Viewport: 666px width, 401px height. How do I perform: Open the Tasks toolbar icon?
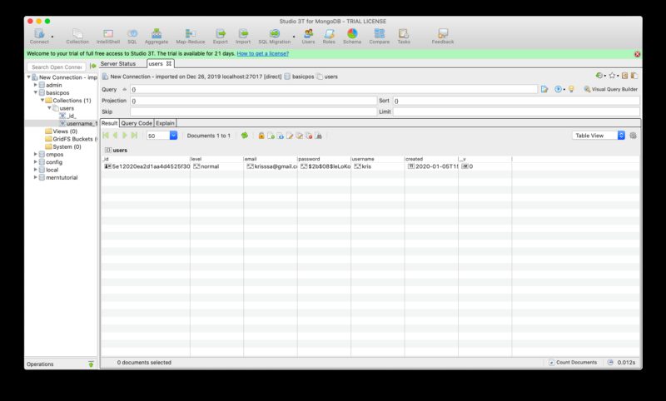tap(404, 36)
